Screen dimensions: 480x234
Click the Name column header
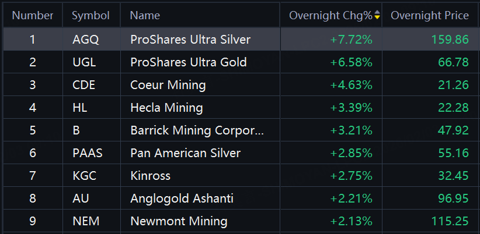click(x=145, y=15)
